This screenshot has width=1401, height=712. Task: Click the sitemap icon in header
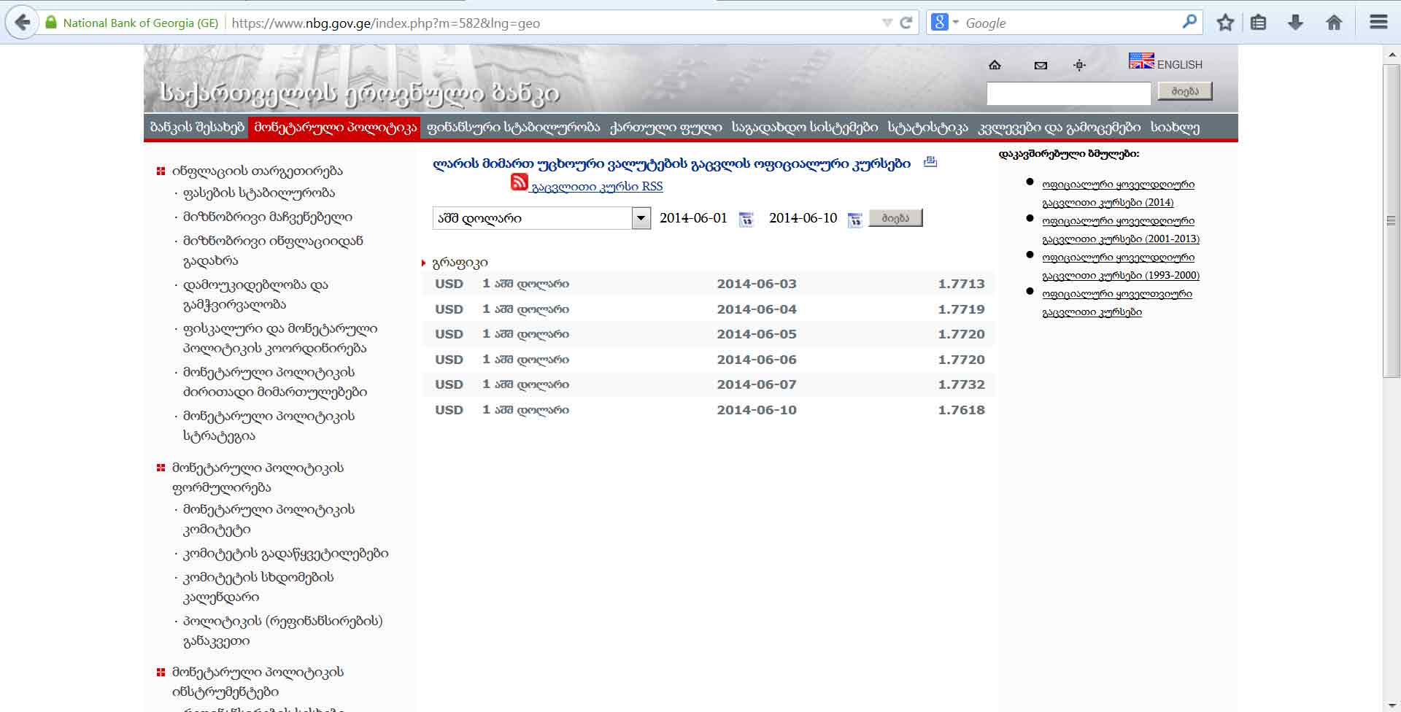(x=1080, y=65)
